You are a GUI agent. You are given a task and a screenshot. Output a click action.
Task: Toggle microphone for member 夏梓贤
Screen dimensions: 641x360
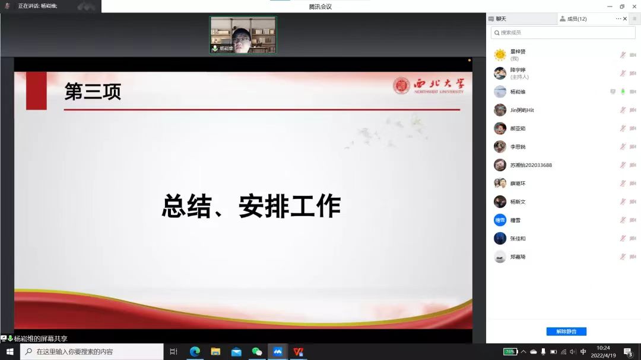pos(623,55)
